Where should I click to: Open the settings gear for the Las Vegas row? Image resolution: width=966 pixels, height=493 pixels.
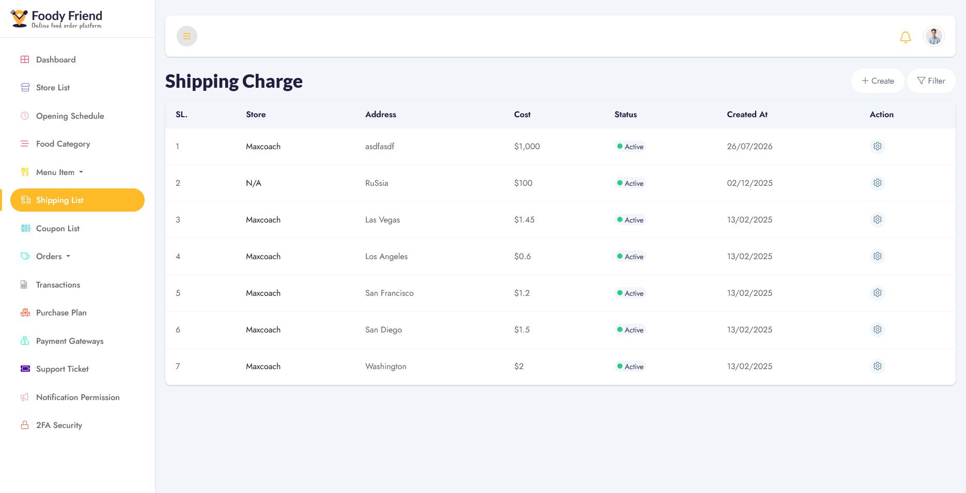click(877, 220)
